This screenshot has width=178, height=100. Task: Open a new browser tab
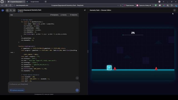pos(46,2)
